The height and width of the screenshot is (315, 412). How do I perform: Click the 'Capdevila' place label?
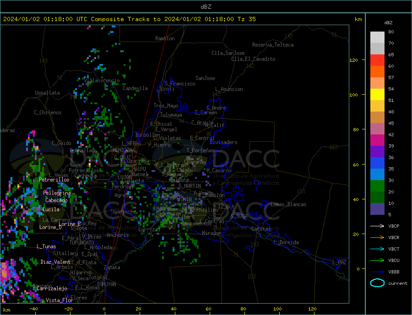tap(135, 88)
